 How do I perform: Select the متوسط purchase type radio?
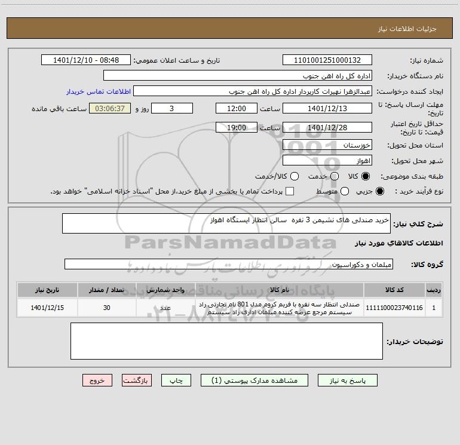point(345,191)
